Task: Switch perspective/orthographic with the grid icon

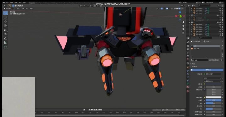Action: point(183,33)
